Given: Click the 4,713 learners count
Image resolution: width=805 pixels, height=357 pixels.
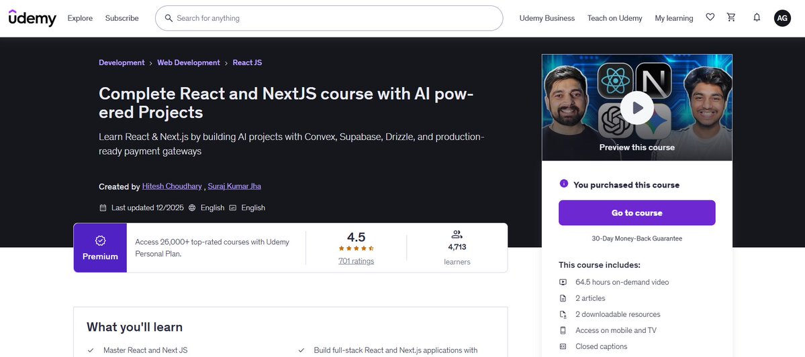Looking at the screenshot, I should [457, 247].
